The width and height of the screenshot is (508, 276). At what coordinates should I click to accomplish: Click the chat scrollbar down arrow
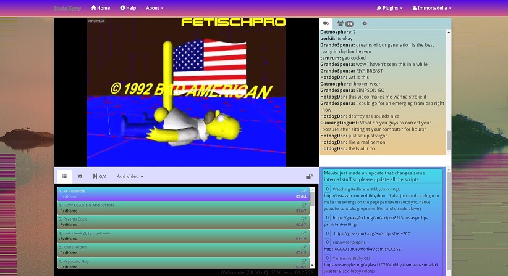(449, 152)
